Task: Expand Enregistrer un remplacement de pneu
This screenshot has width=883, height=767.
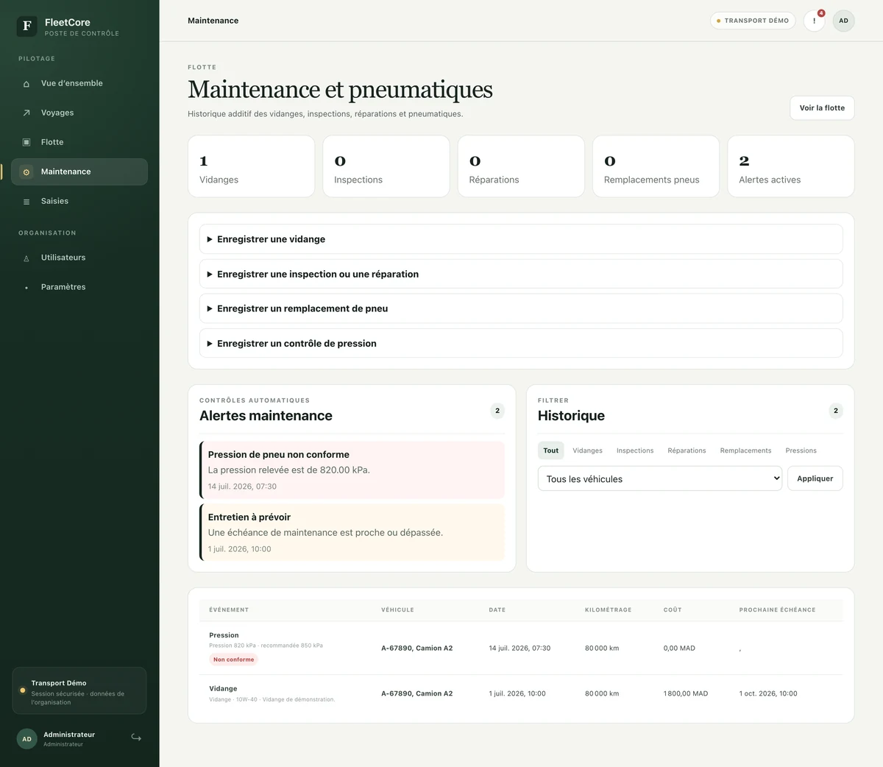Action: (x=521, y=308)
